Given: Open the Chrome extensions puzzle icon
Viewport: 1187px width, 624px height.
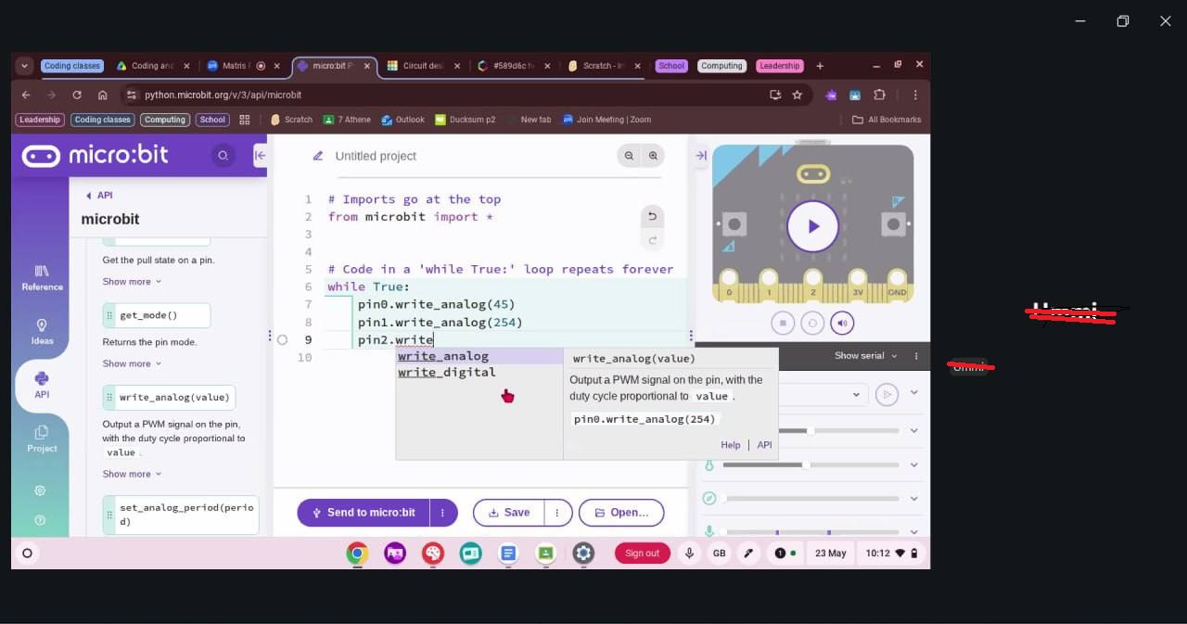Looking at the screenshot, I should (x=879, y=95).
